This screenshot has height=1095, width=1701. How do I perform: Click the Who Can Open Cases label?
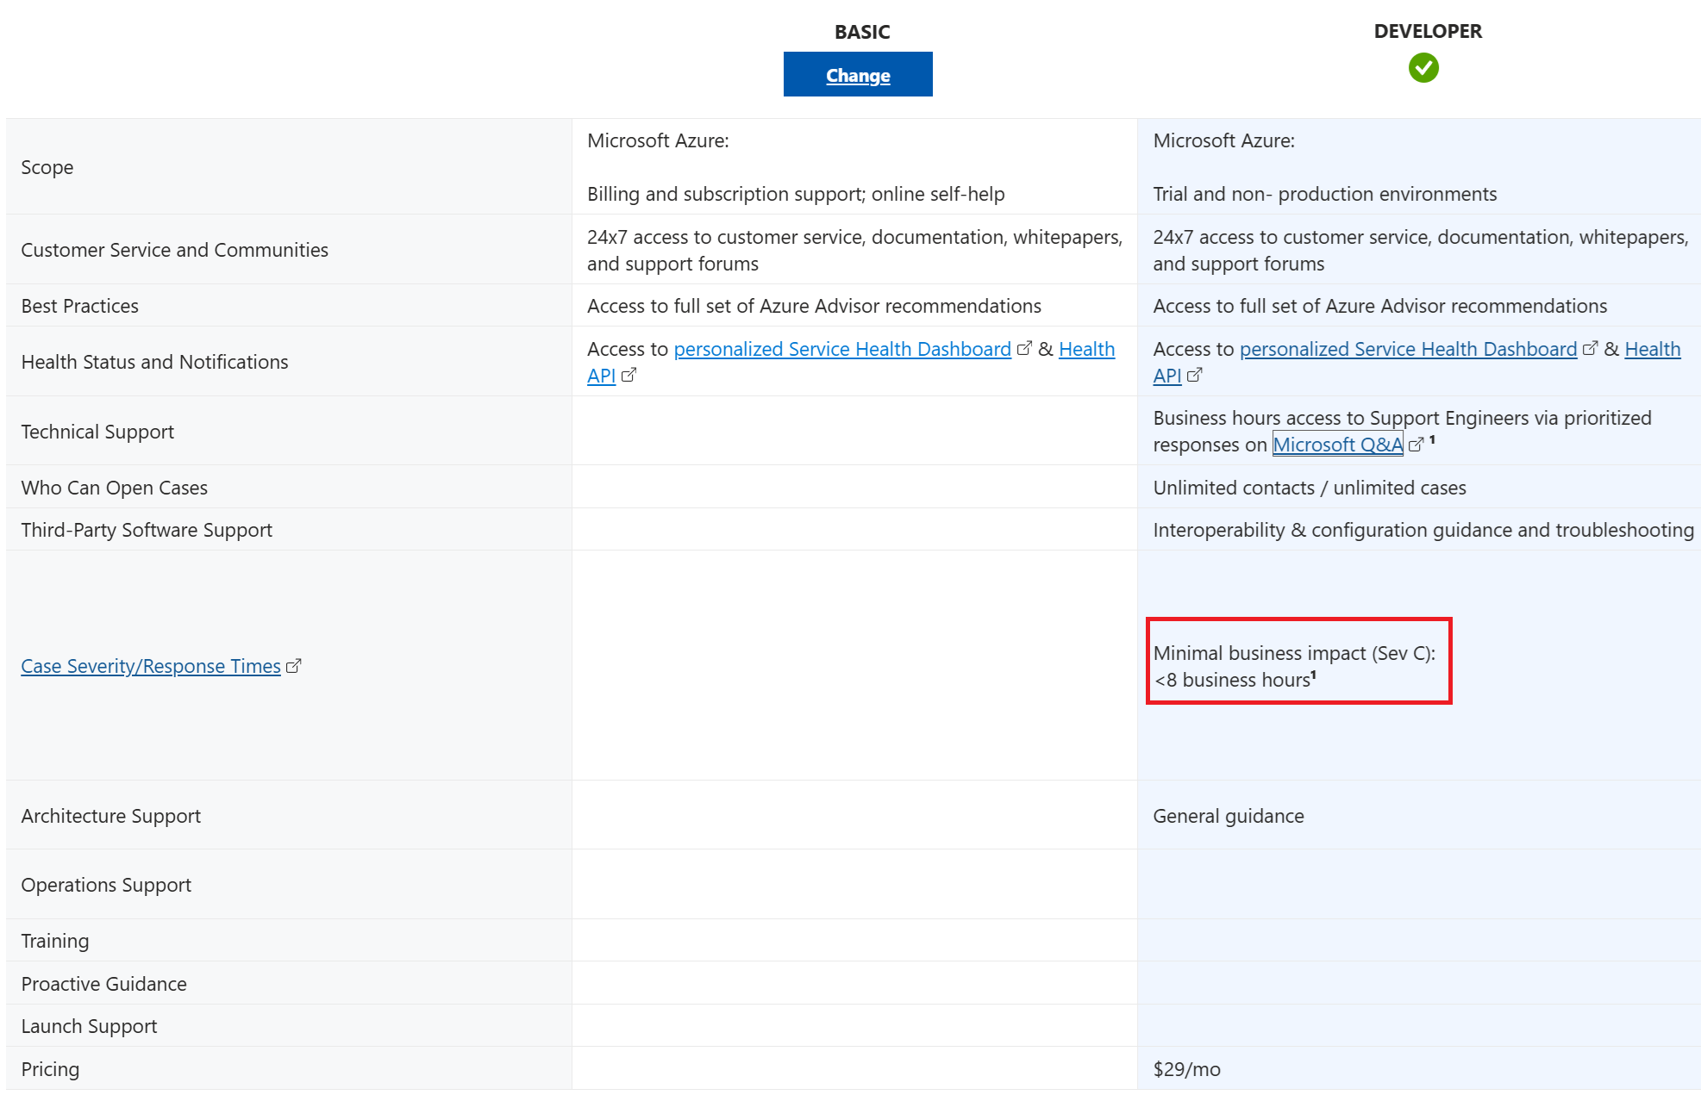pyautogui.click(x=115, y=488)
